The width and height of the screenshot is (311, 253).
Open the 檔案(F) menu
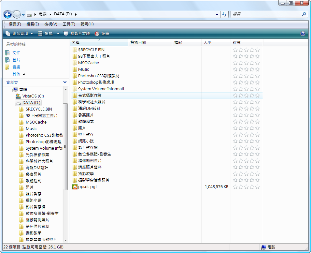15,24
